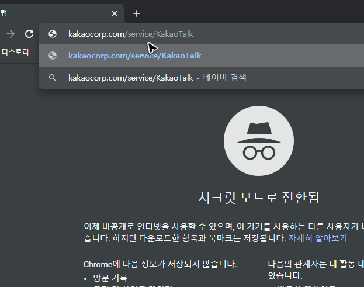The width and height of the screenshot is (364, 287).
Task: Open a new tab with plus button
Action: click(137, 13)
